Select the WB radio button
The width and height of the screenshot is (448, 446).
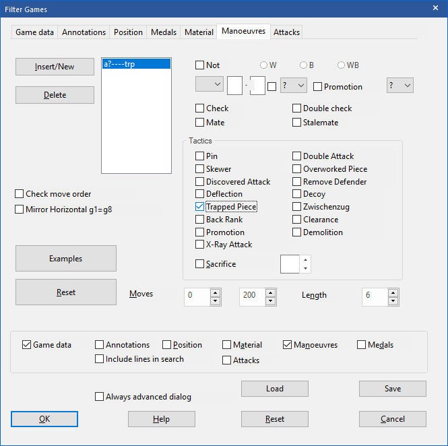[342, 65]
